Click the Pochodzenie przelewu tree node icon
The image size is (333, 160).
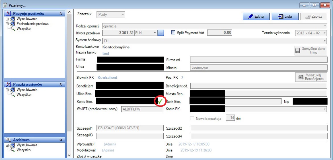tap(13, 24)
